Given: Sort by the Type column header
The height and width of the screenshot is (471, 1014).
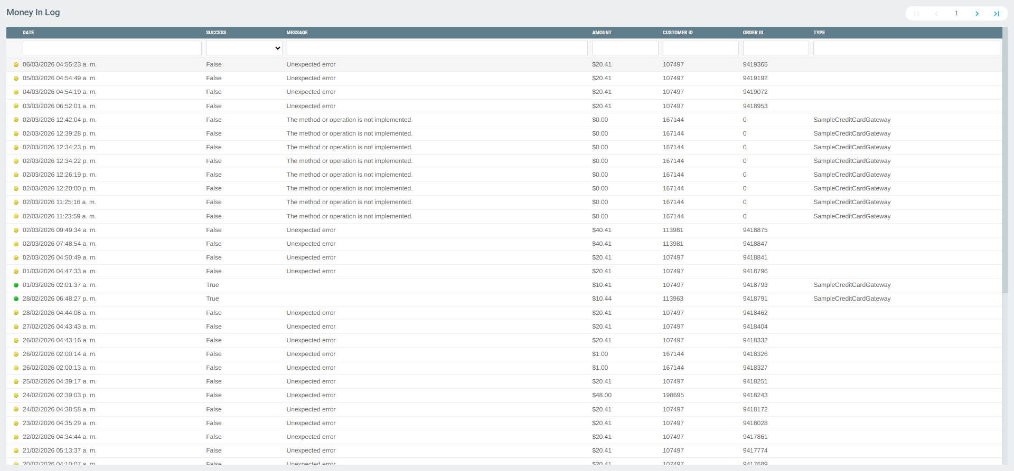Looking at the screenshot, I should tap(819, 33).
